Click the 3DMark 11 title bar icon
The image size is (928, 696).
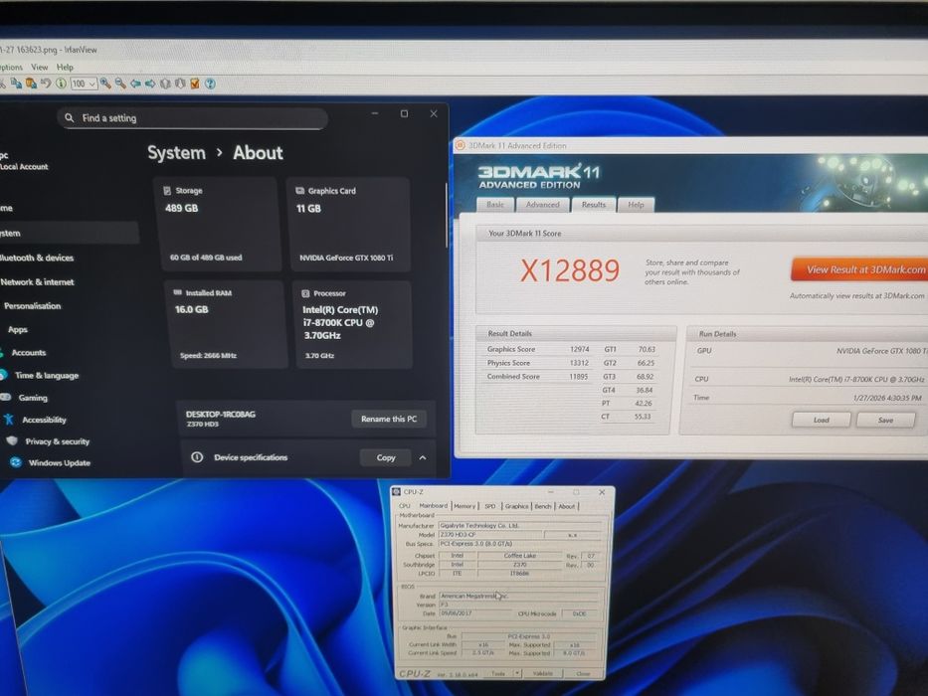click(x=460, y=145)
